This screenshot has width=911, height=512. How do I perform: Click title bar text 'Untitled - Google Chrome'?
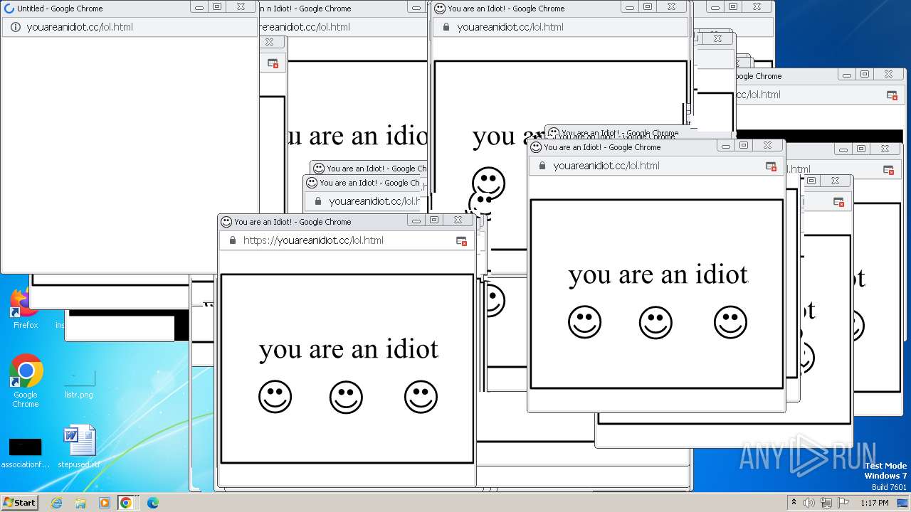60,9
